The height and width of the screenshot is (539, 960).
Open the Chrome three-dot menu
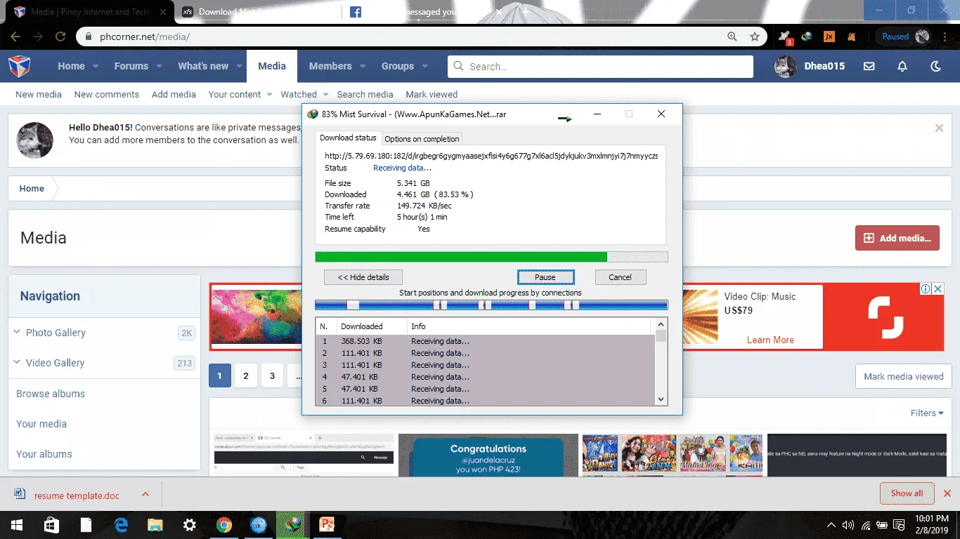tap(945, 36)
